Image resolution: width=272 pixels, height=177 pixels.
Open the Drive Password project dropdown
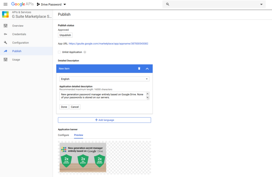(x=52, y=4)
